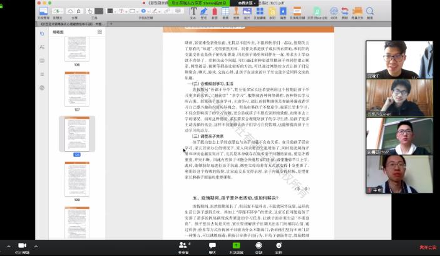Screen dimensions: 440x256
Task: Click the OCR tool in PDF toolbar
Action: (x=334, y=12)
